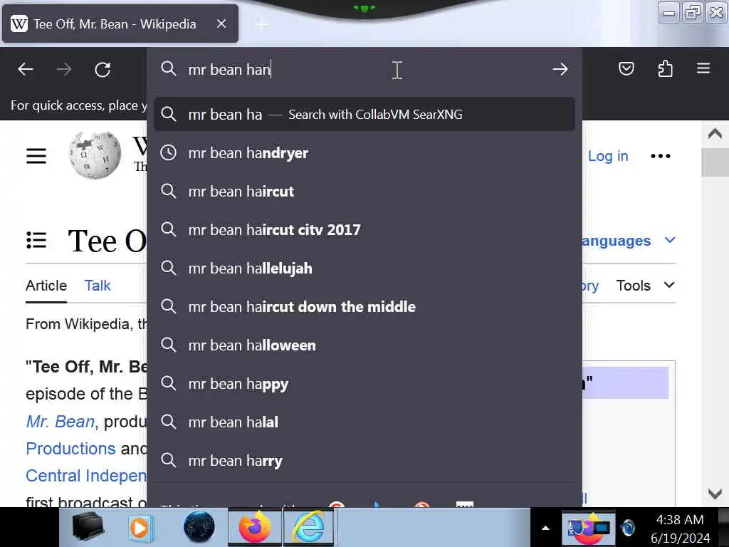
Task: Select the Tee Off, Mr. Bean browser tab
Action: (x=120, y=24)
